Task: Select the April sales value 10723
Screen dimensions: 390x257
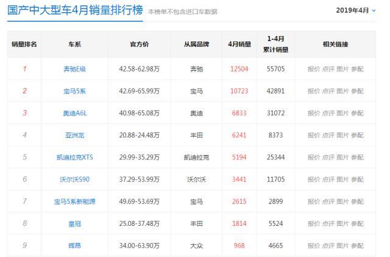Action: pos(239,91)
